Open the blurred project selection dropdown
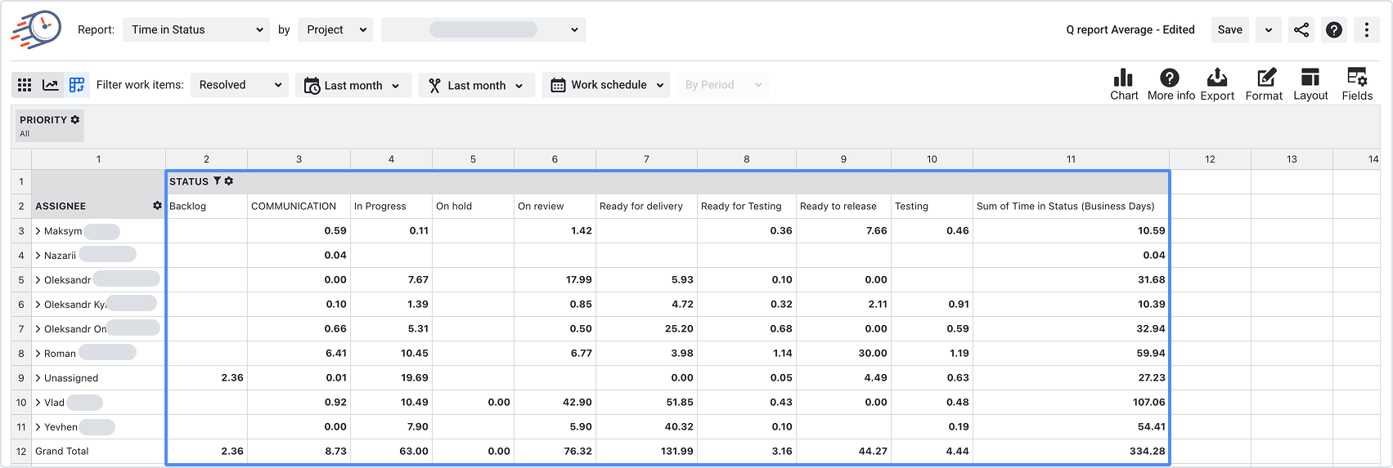The width and height of the screenshot is (1393, 468). pos(483,30)
